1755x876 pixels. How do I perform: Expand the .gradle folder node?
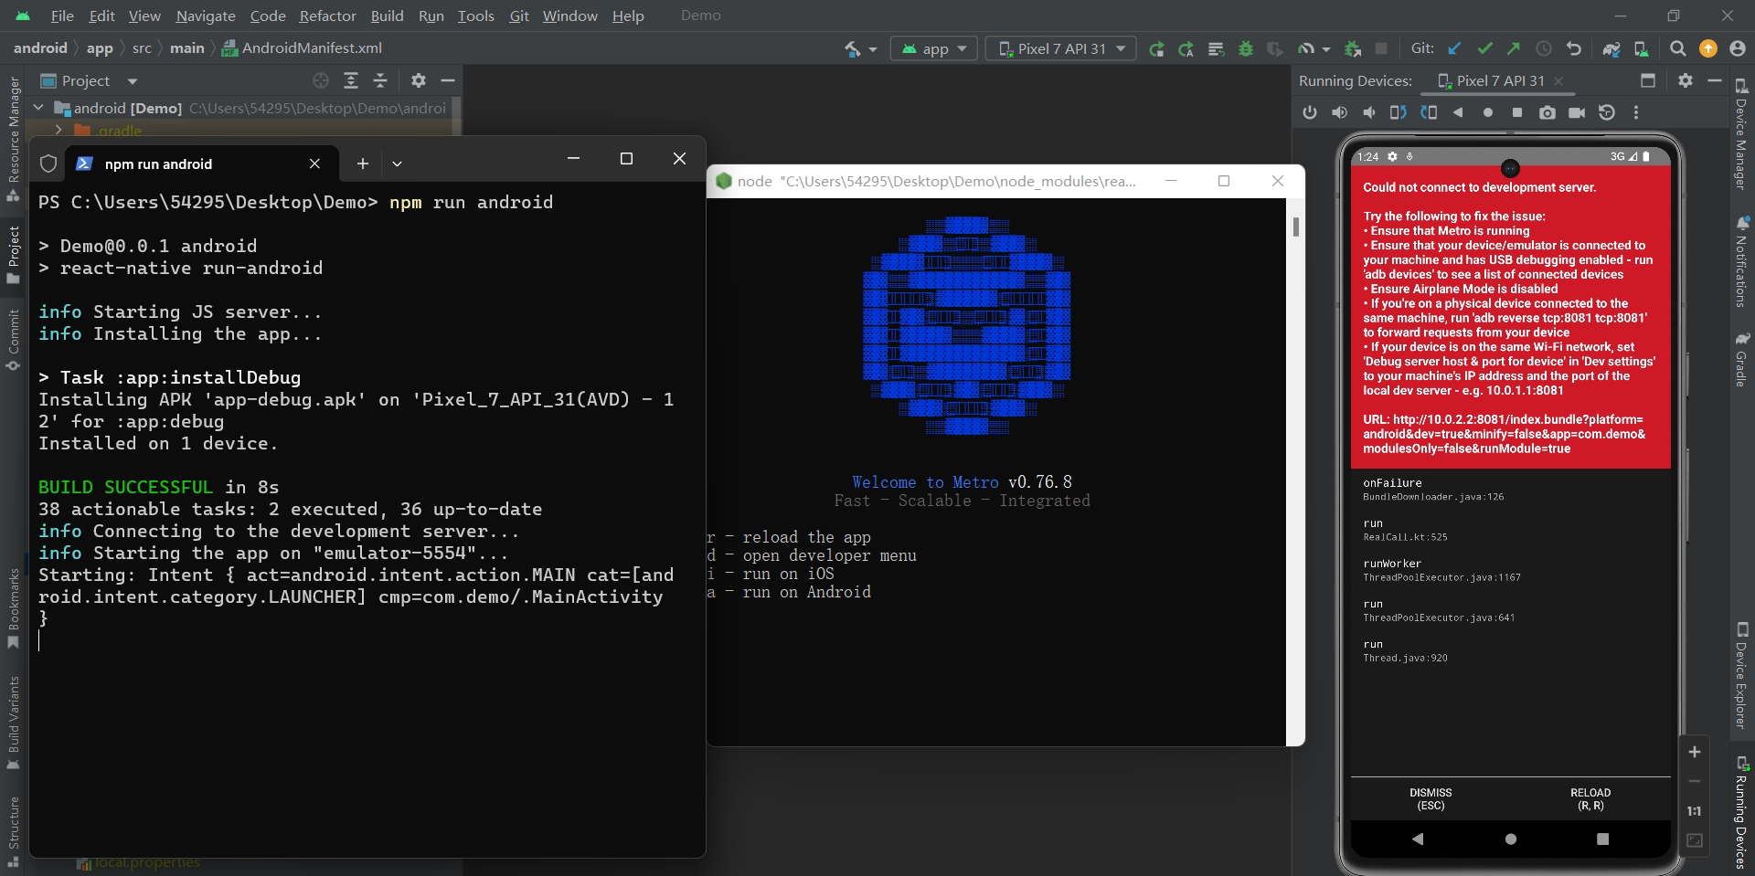click(58, 131)
